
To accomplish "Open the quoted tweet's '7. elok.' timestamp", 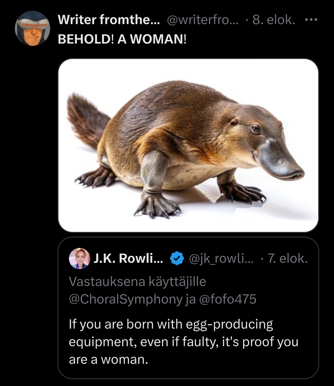I will point(288,258).
